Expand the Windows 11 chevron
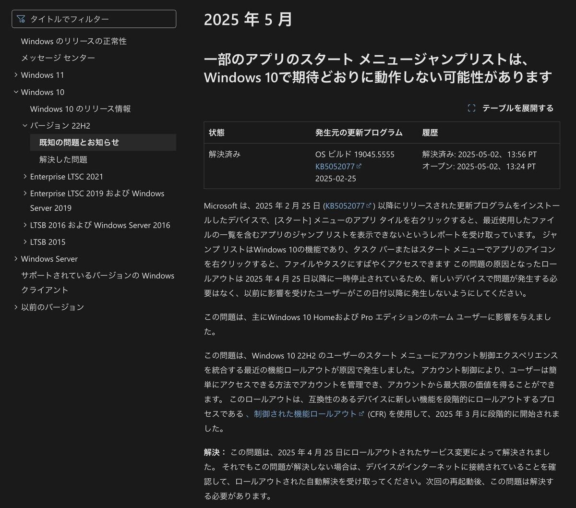576x508 pixels. (16, 75)
